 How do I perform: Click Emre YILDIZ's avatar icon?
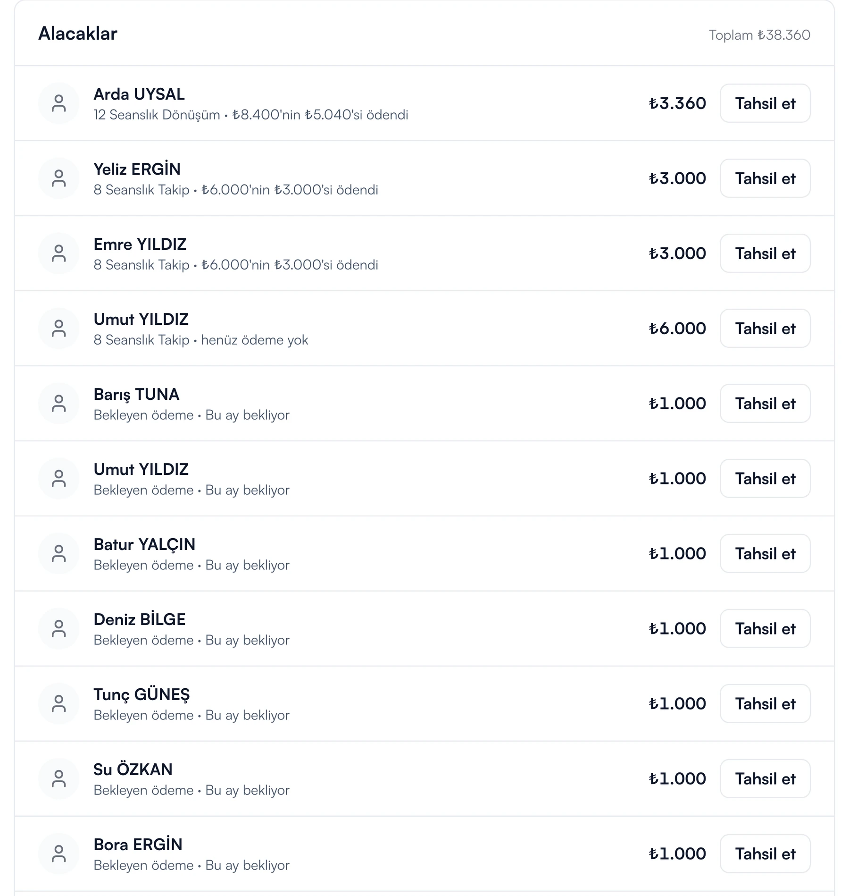point(58,254)
